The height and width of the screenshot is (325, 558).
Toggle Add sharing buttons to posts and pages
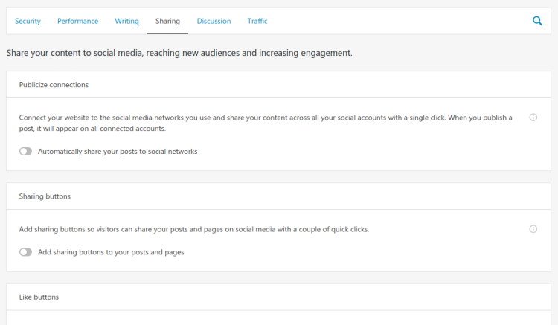25,252
